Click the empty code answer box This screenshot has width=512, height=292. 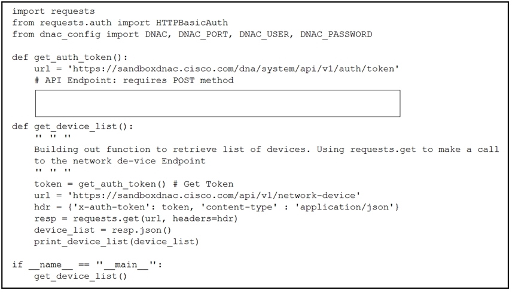click(x=218, y=103)
